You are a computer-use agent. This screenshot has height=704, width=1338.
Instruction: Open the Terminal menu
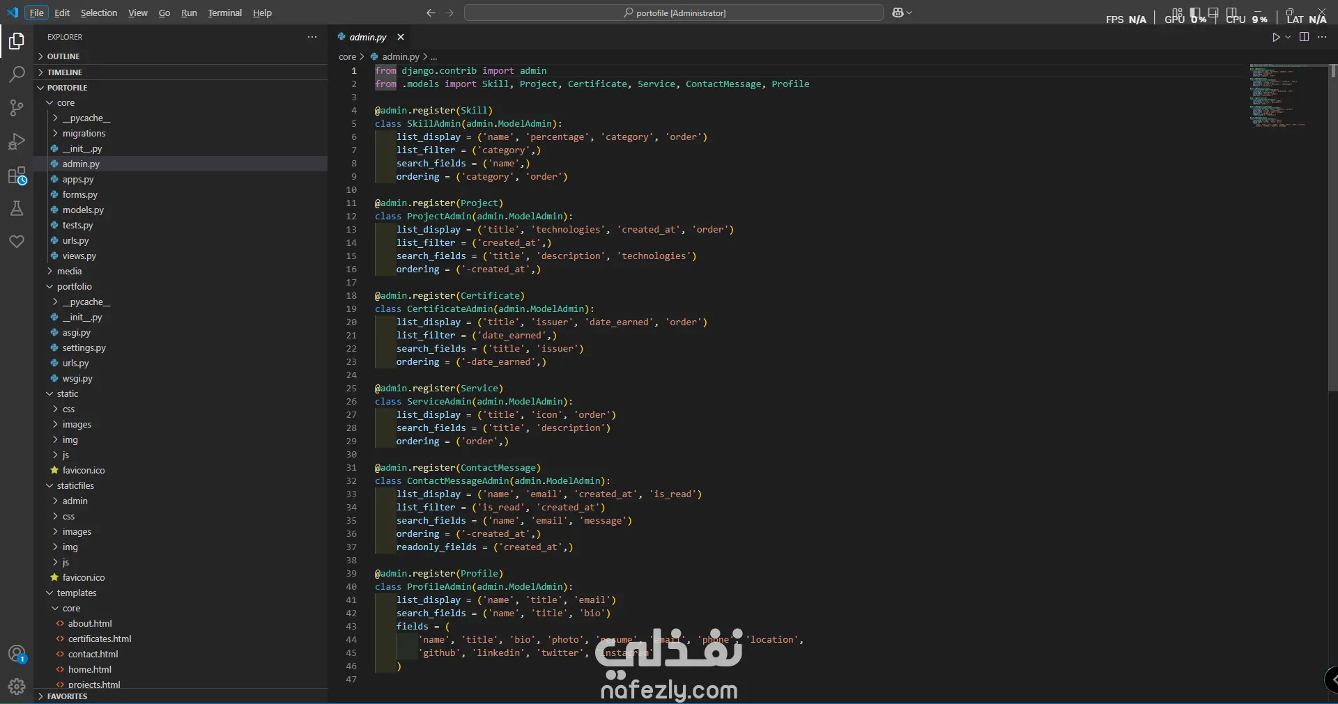pyautogui.click(x=225, y=13)
